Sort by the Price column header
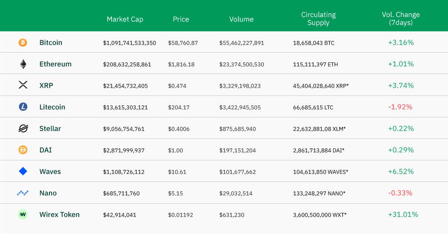This screenshot has width=448, height=234. click(x=181, y=19)
